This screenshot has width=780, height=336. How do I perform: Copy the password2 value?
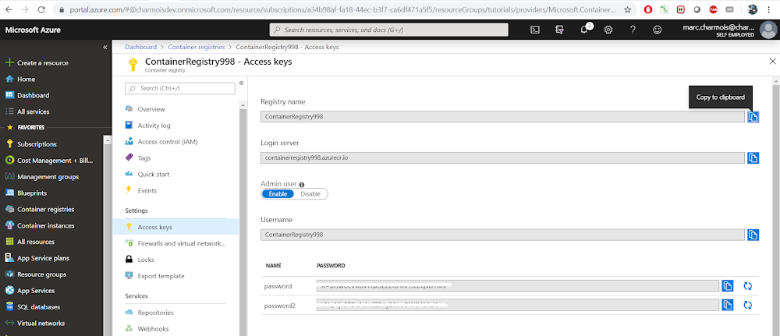coord(727,305)
